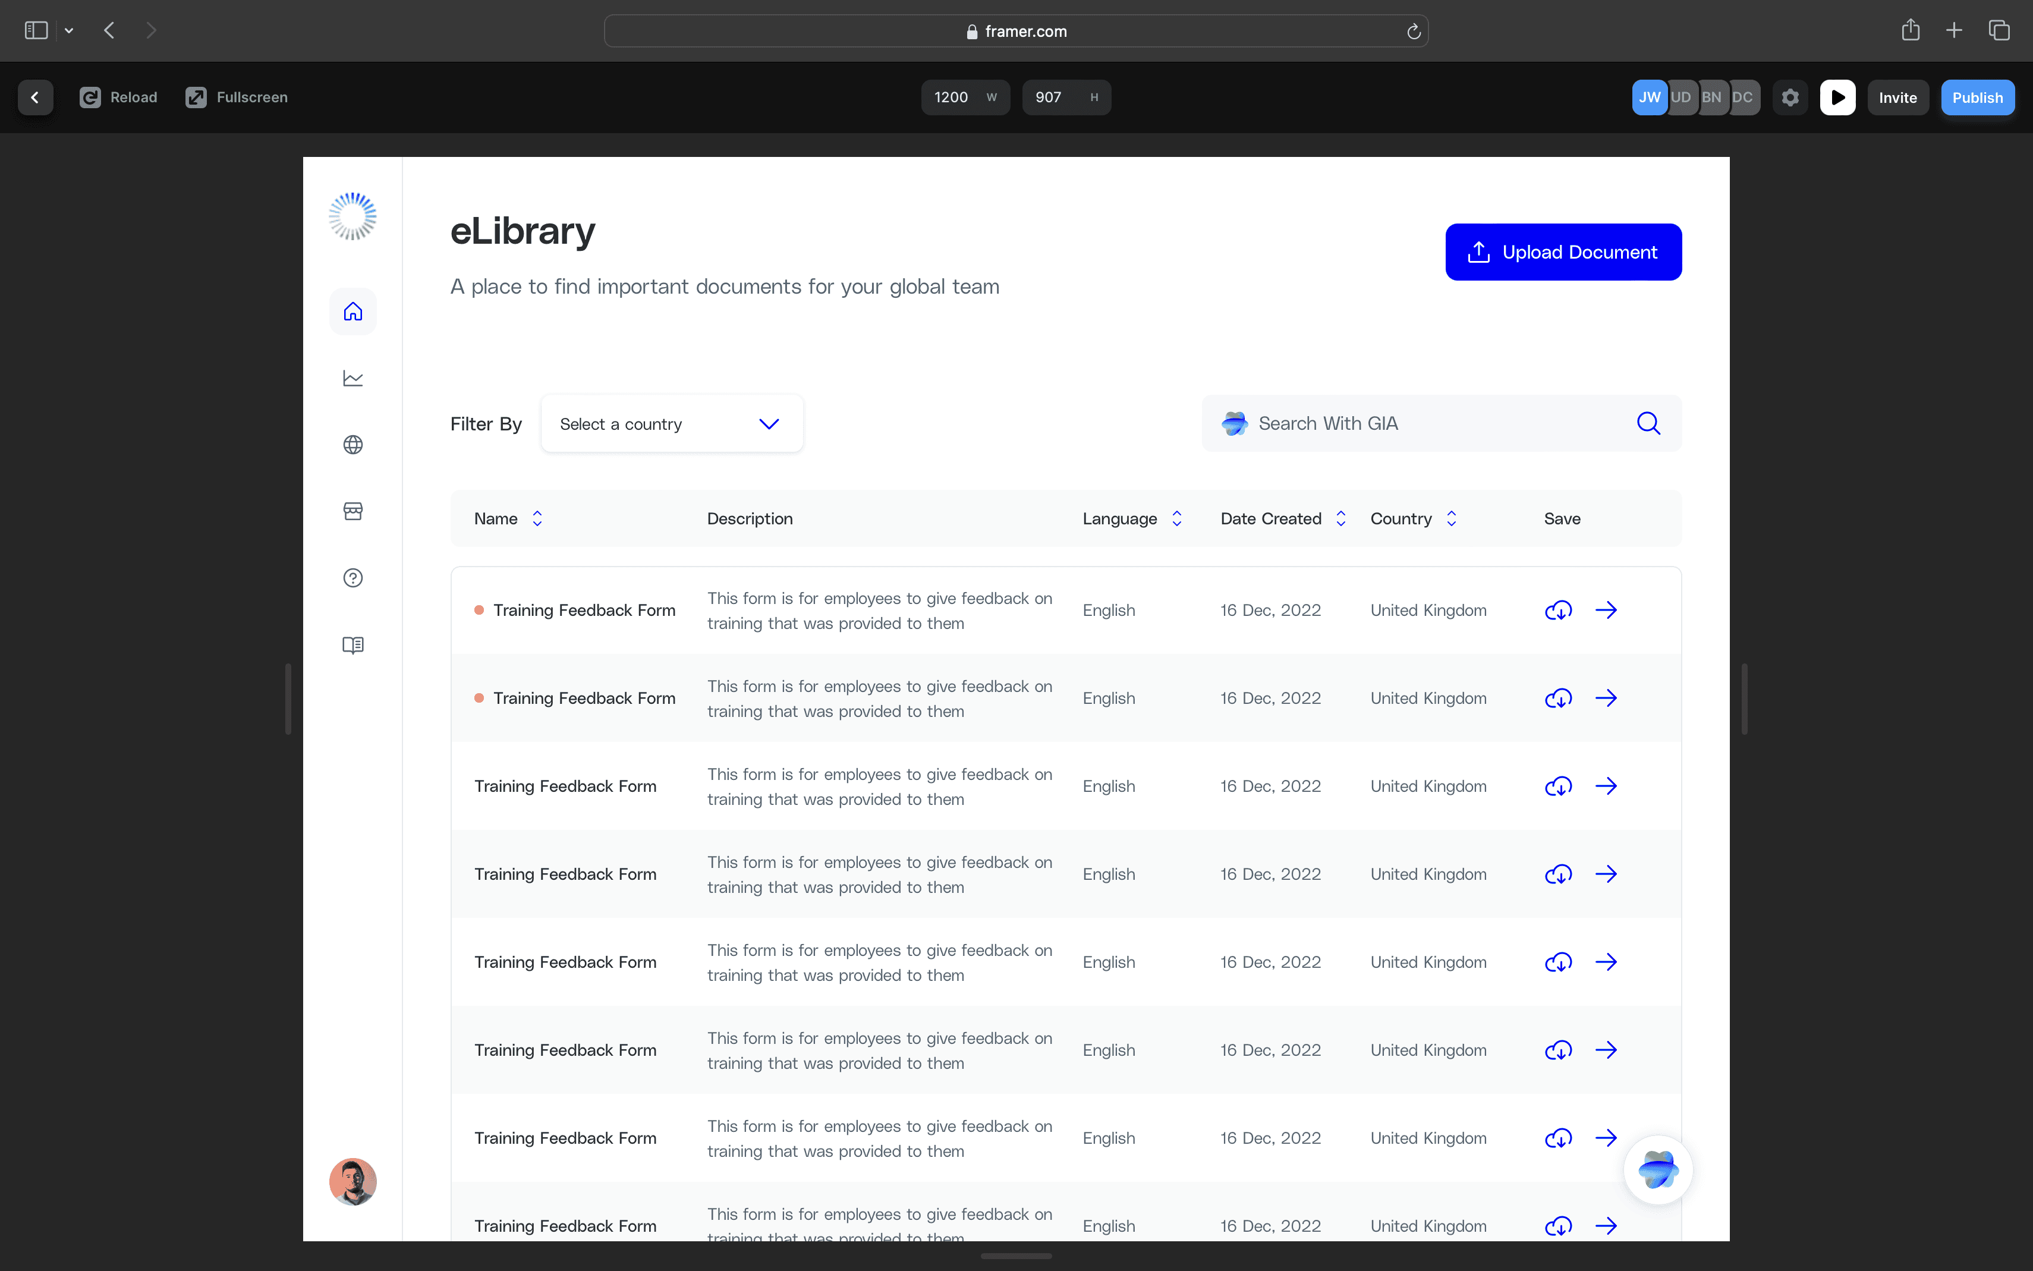This screenshot has height=1271, width=2033.
Task: Click the help question mark icon
Action: 352,578
